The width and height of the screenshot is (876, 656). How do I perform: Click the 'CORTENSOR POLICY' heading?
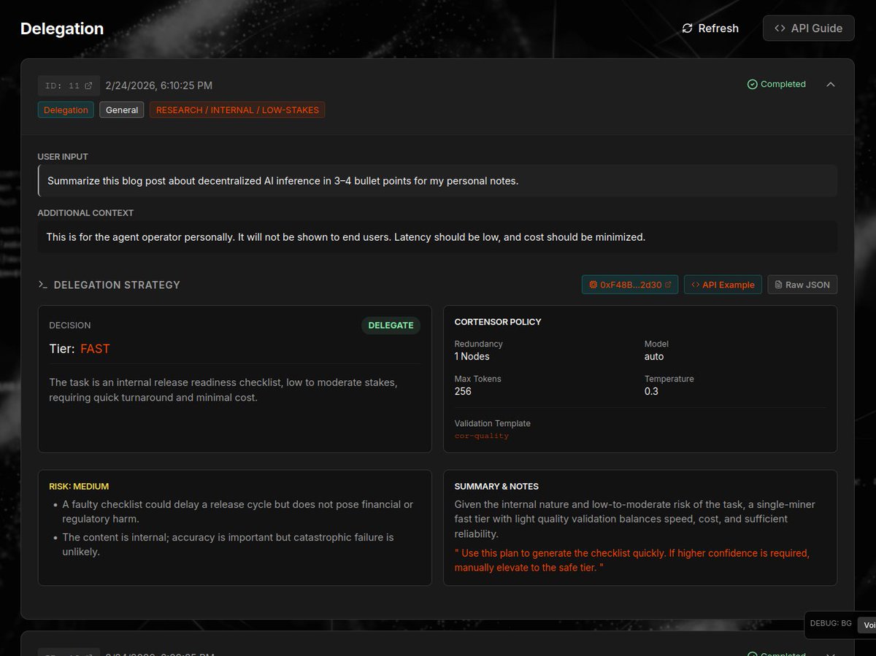click(498, 322)
